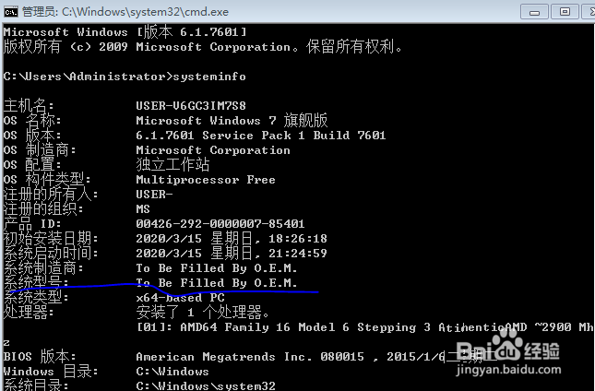The height and width of the screenshot is (391, 595).
Task: Click boot time value ending 21:24:59
Action: click(x=232, y=254)
